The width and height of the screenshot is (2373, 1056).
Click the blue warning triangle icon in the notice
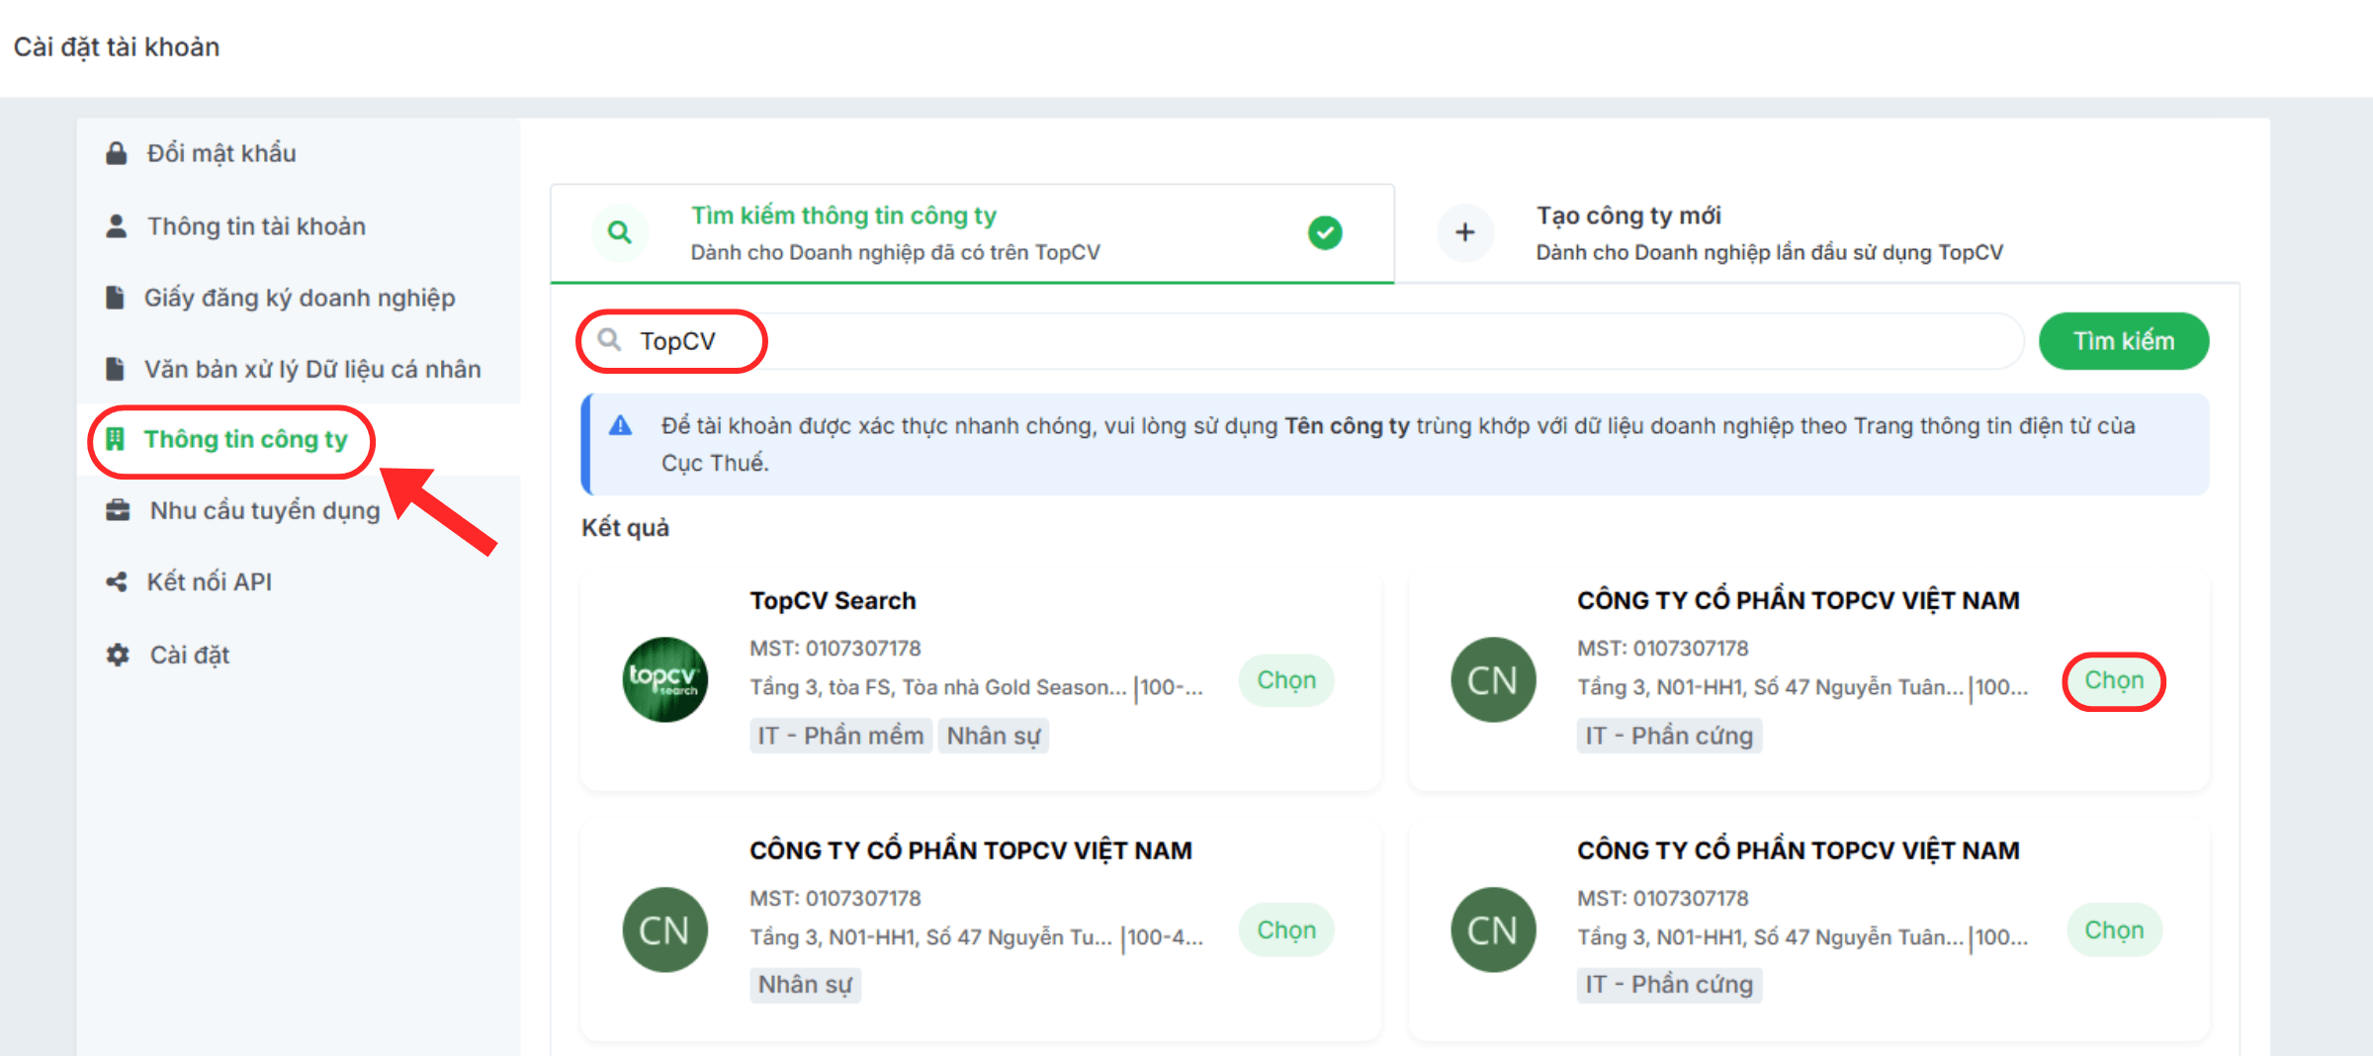point(620,426)
